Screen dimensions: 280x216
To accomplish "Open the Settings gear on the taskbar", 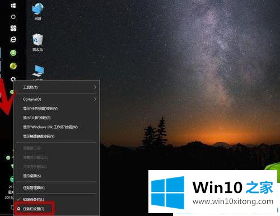I will pyautogui.click(x=13, y=79).
